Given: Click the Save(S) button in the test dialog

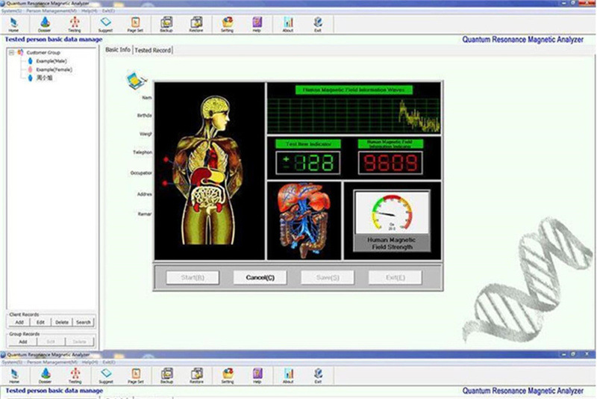Looking at the screenshot, I should click(328, 277).
